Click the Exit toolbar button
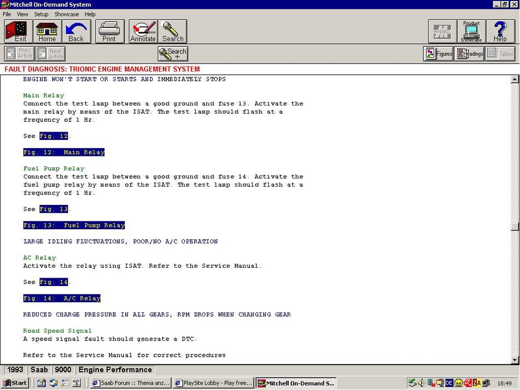This screenshot has height=390, width=520. (19, 32)
